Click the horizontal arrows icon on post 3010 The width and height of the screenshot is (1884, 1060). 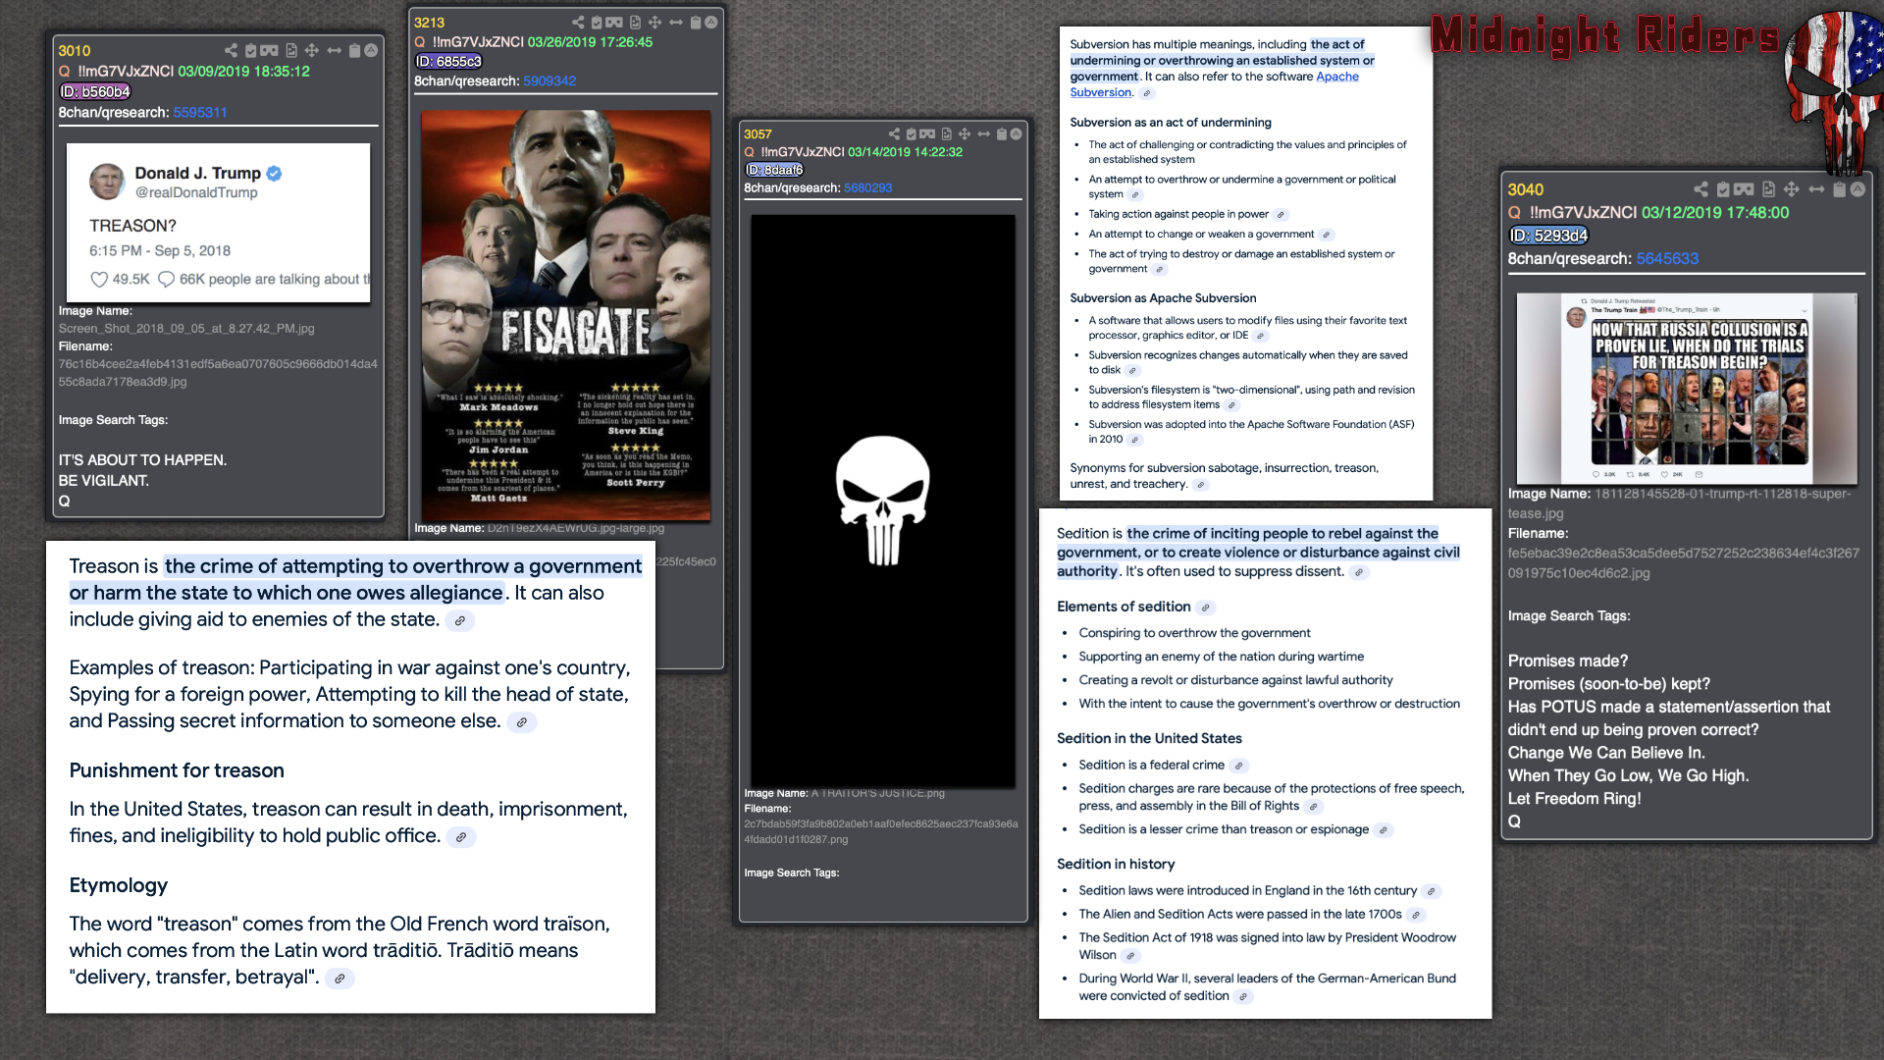334,50
